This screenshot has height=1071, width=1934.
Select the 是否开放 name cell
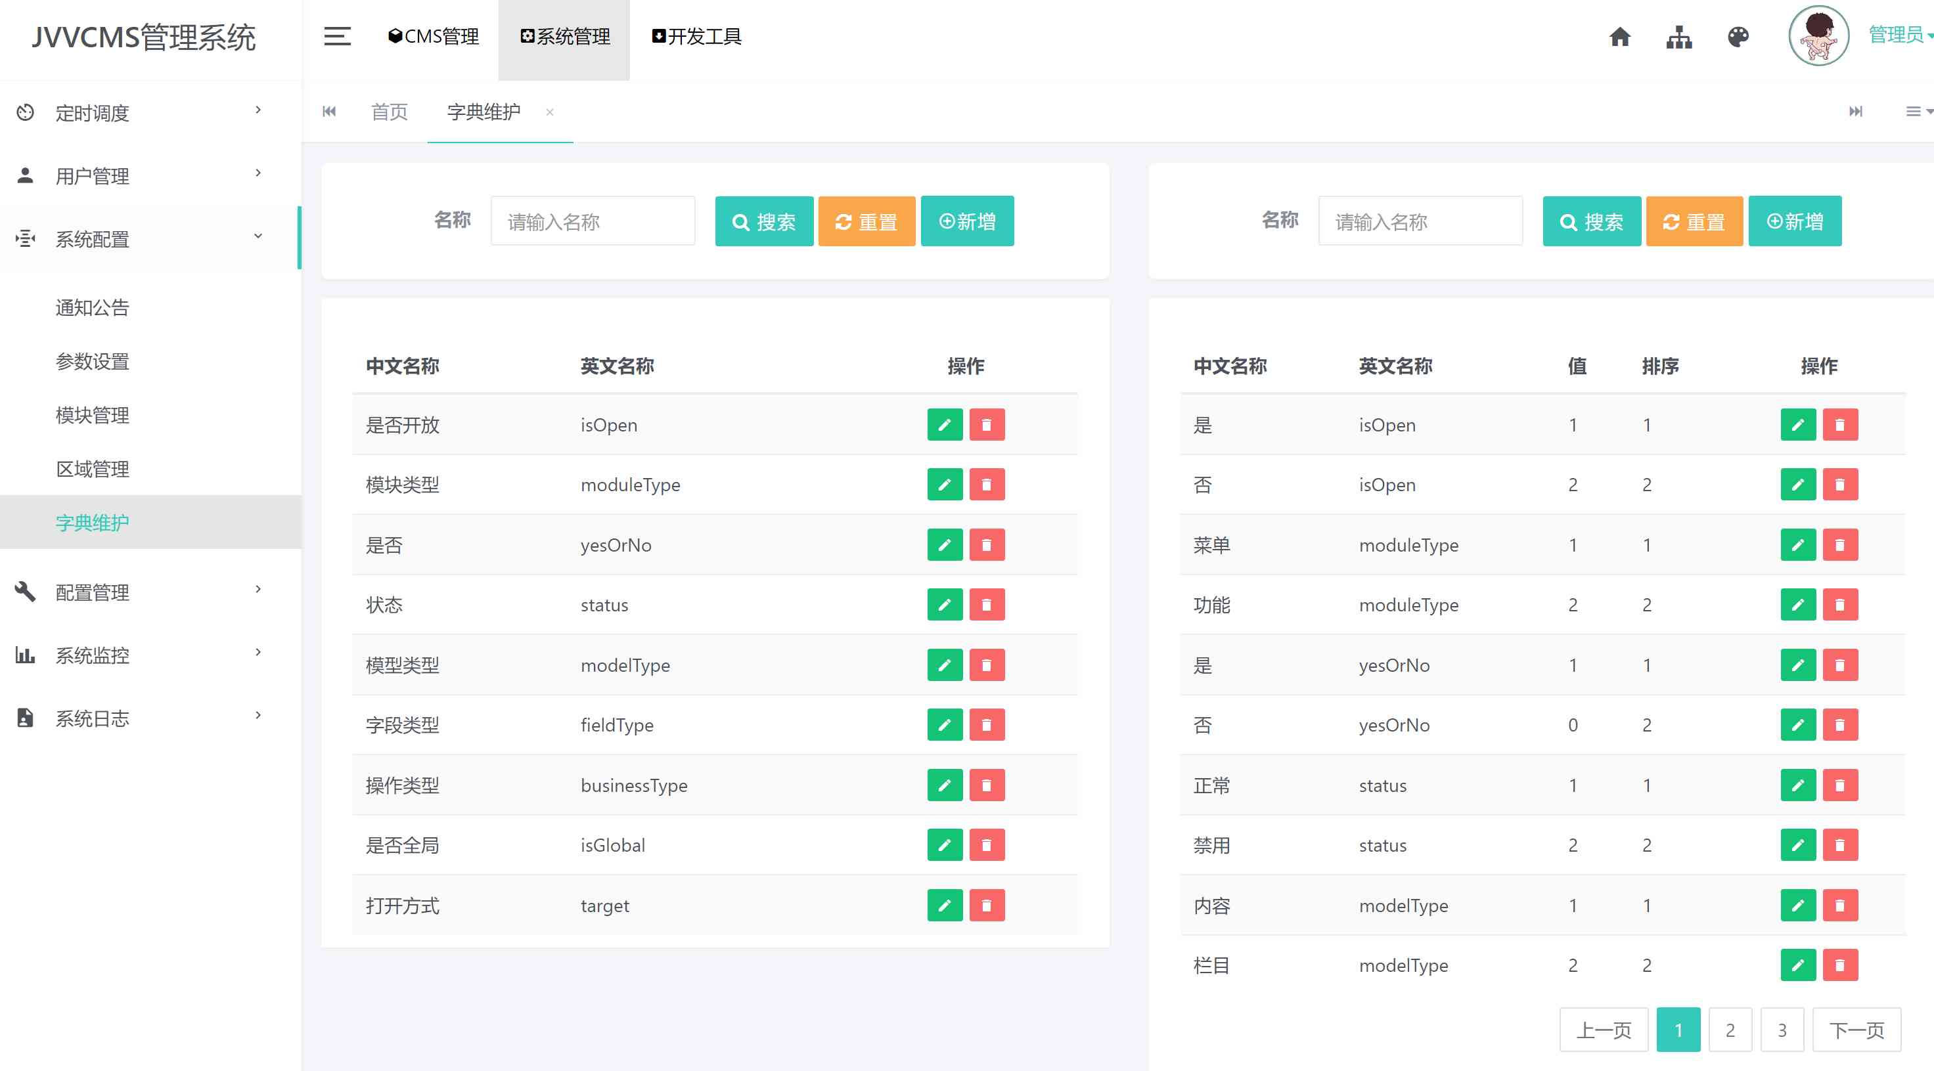point(403,425)
